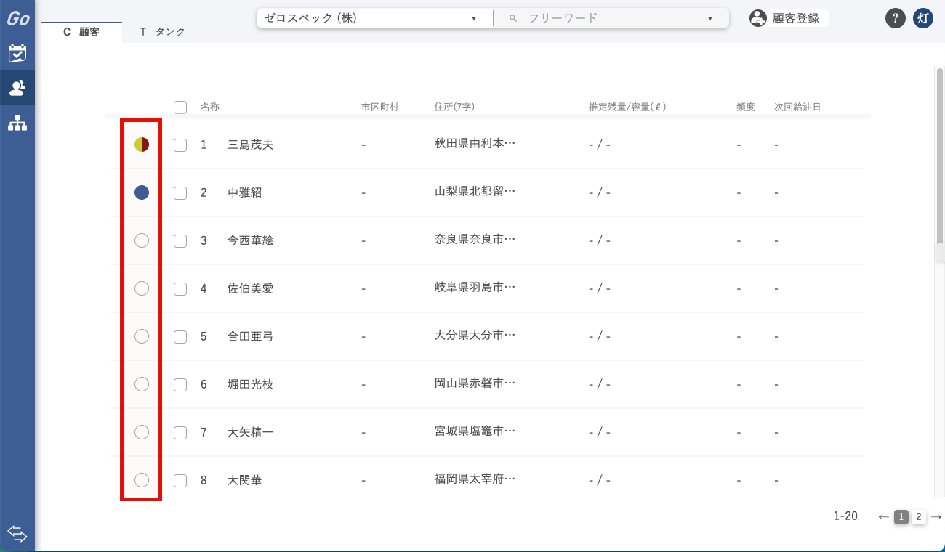
Task: Click the address 奈良県奈良市…
Action: pos(475,239)
